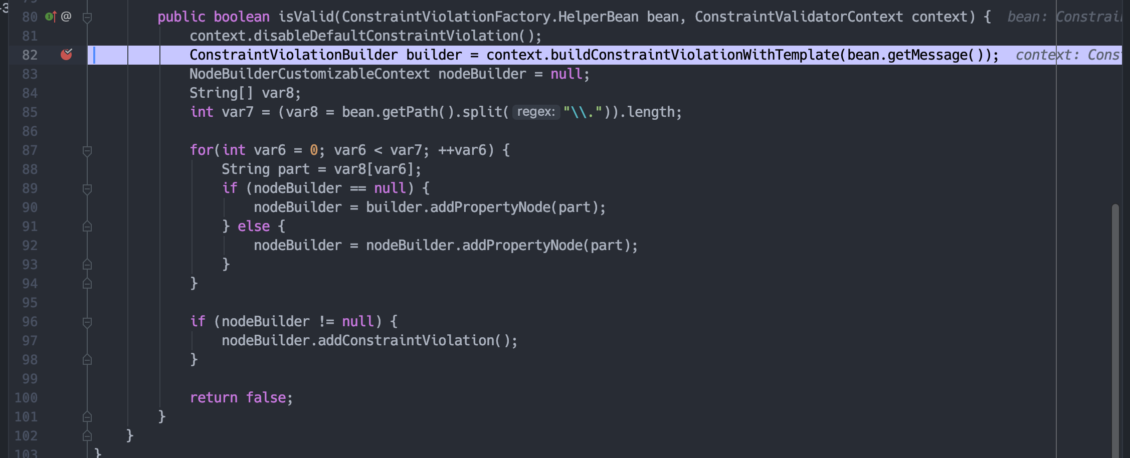Click the @ annotation icon on line 80

66,17
